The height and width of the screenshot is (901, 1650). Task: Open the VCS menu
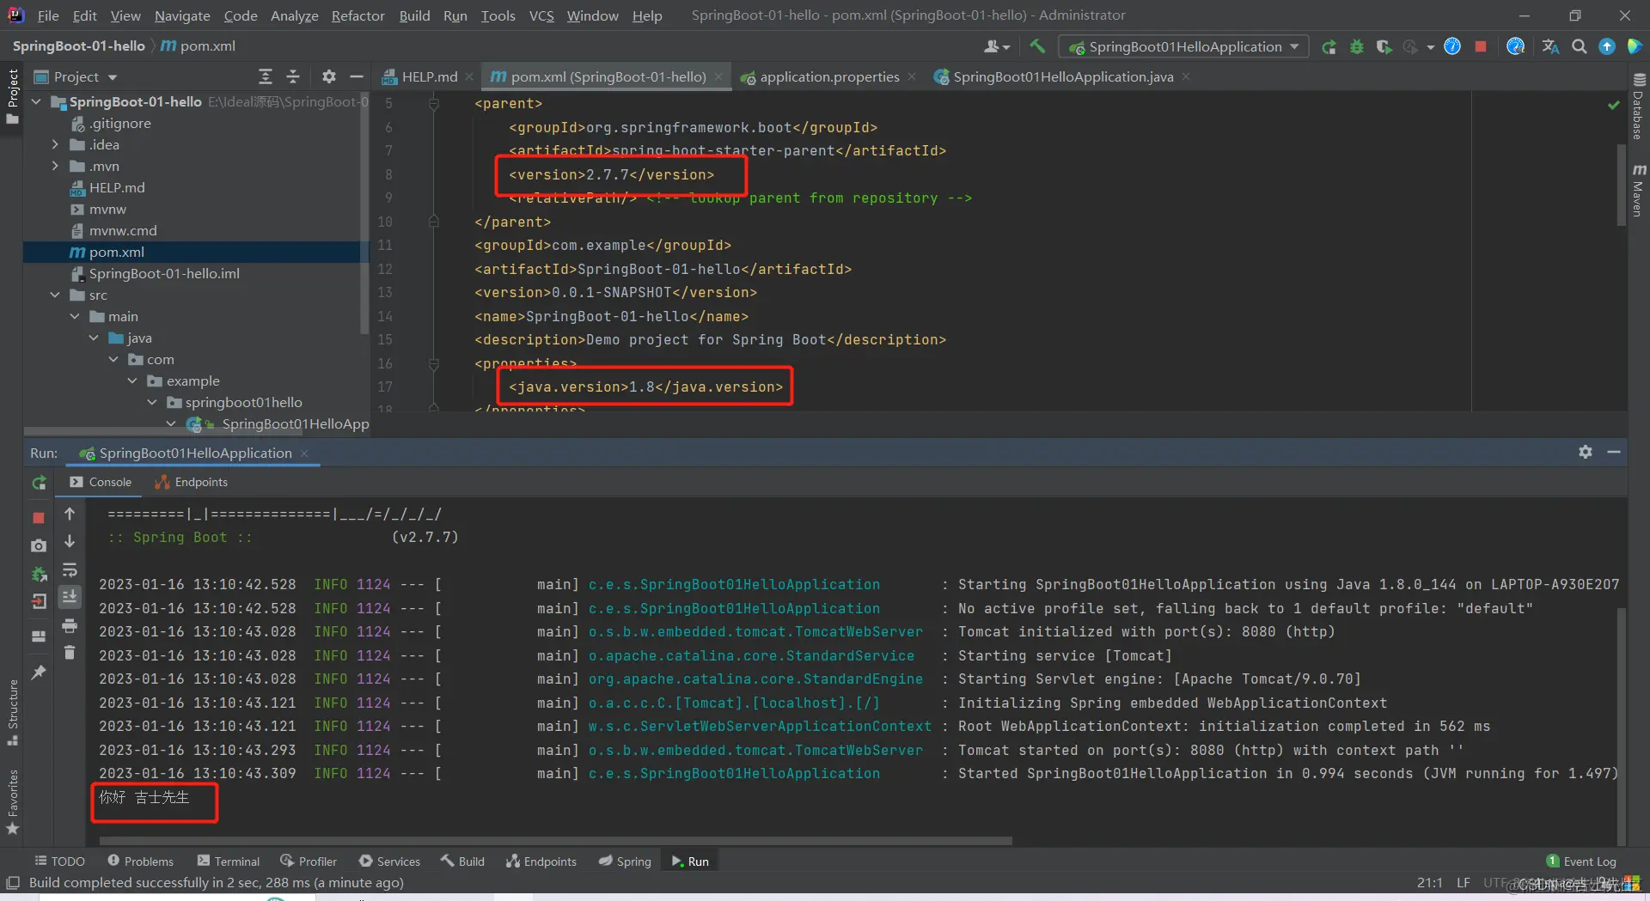click(x=541, y=15)
